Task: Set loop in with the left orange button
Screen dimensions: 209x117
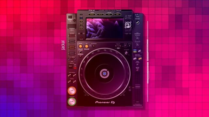Action: pos(81,46)
